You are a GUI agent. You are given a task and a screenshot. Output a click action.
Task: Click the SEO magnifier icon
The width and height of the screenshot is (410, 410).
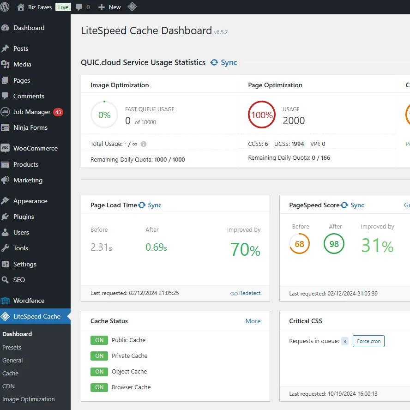[5, 280]
